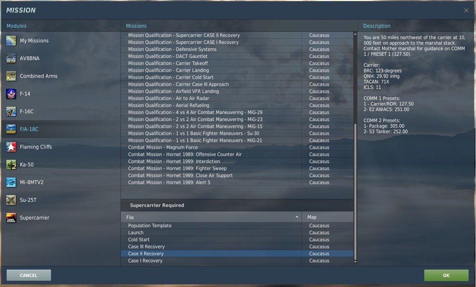
Task: Click the scrollbar up arrow
Action: [x=355, y=34]
